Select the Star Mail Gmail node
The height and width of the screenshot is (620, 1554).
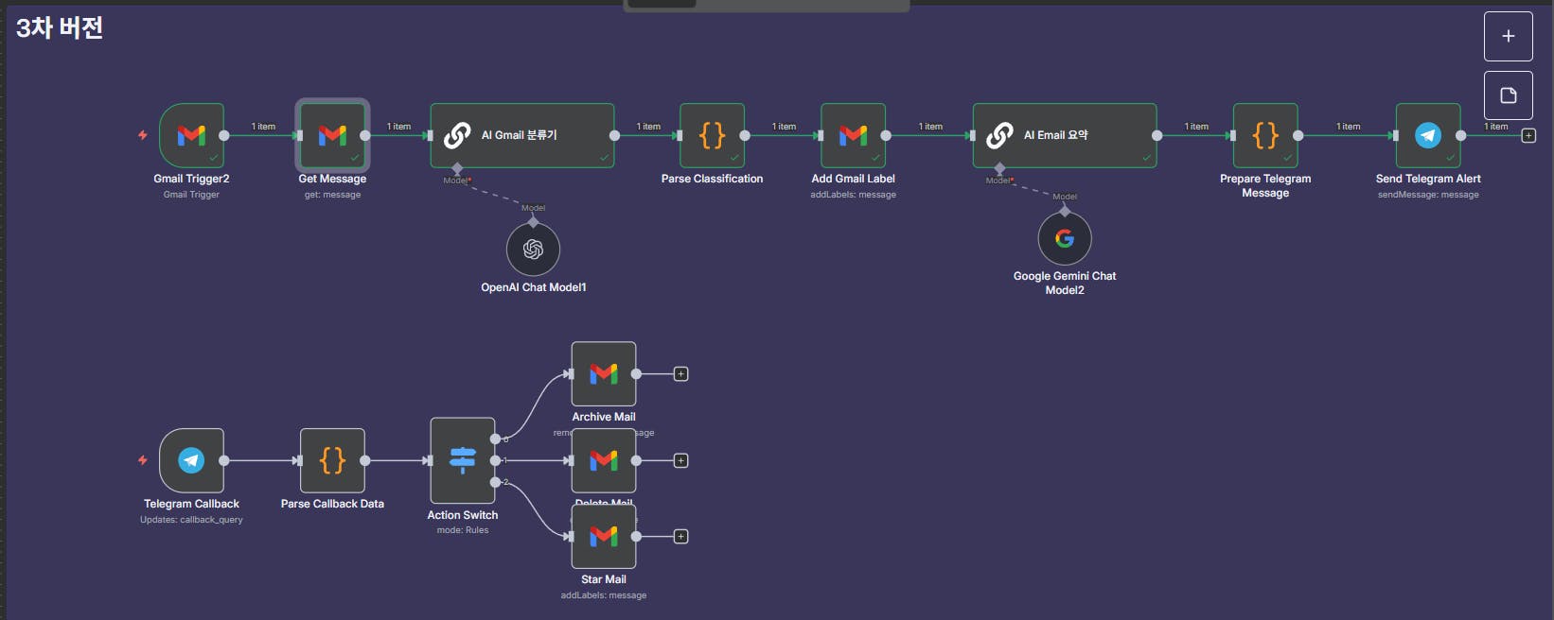point(604,536)
